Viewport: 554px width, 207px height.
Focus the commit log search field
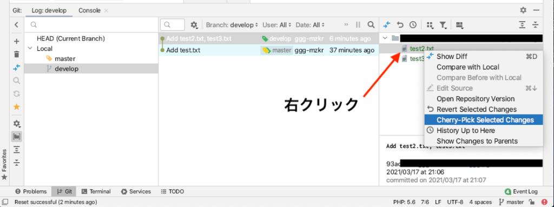[x=173, y=25]
